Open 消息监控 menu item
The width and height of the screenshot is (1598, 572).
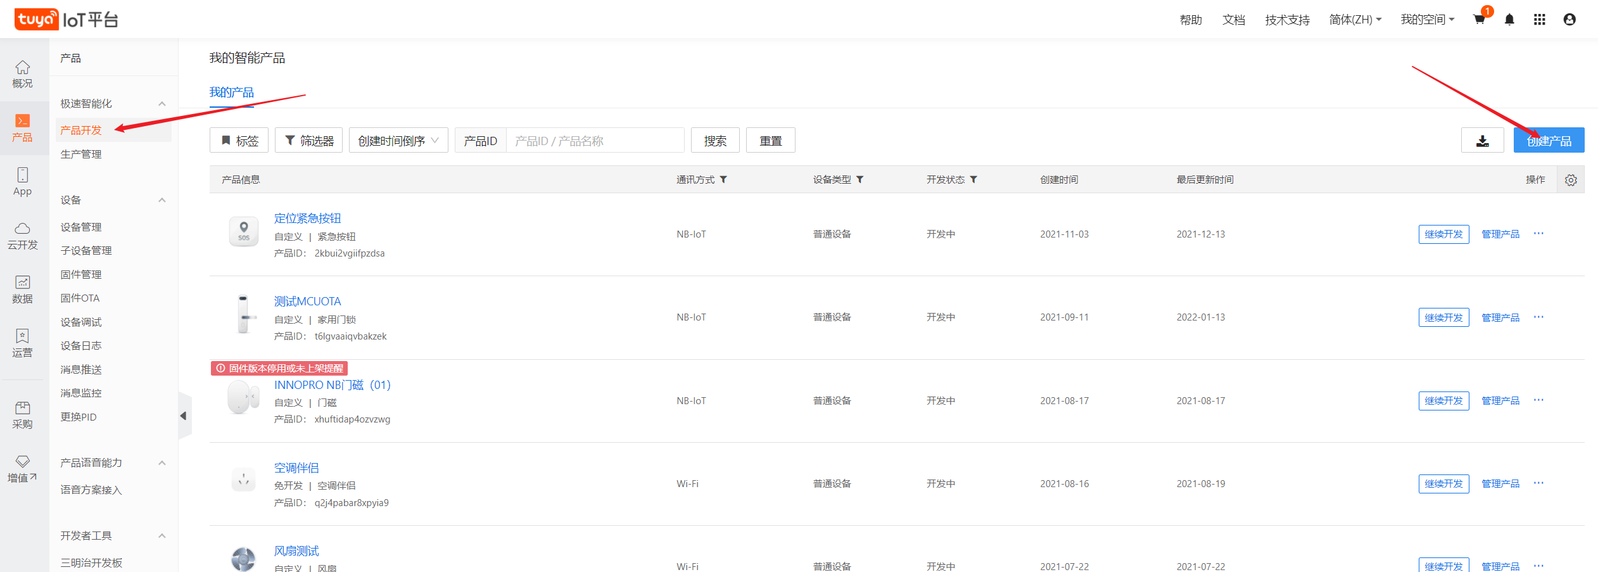pos(81,393)
